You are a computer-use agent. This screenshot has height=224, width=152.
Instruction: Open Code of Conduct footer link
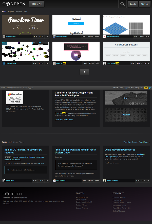click(119, 211)
